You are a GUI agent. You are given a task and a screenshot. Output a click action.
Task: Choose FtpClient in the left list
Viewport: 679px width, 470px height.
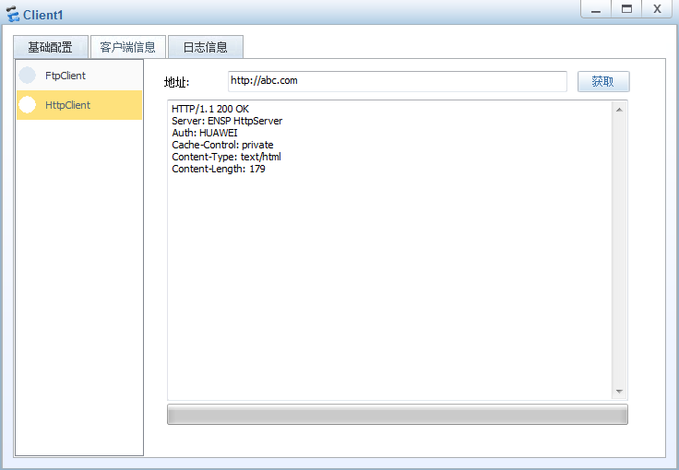(79, 76)
